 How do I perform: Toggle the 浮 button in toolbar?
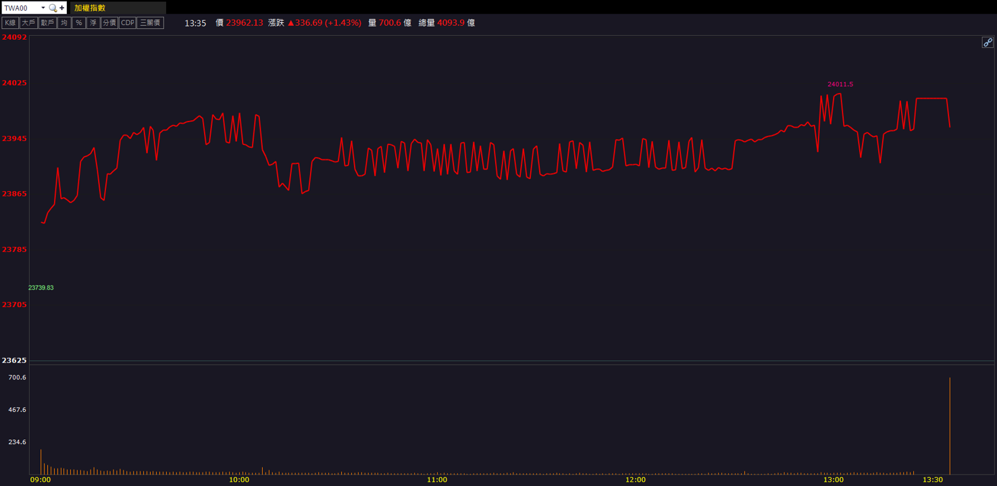pyautogui.click(x=93, y=23)
